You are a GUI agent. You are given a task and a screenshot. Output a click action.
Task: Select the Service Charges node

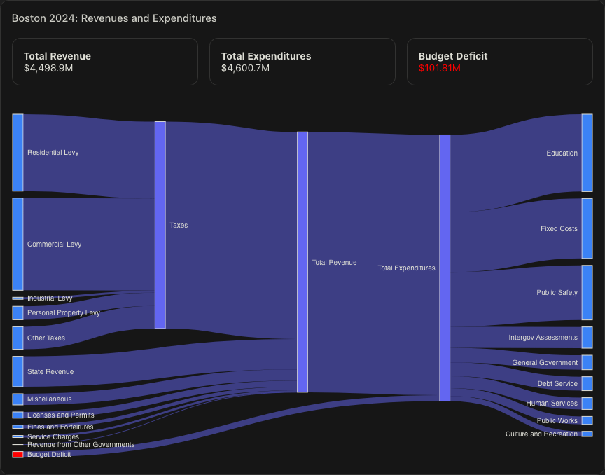click(18, 436)
